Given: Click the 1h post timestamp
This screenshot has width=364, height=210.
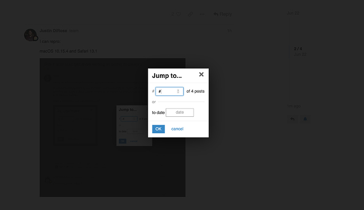Looking at the screenshot, I should (229, 31).
